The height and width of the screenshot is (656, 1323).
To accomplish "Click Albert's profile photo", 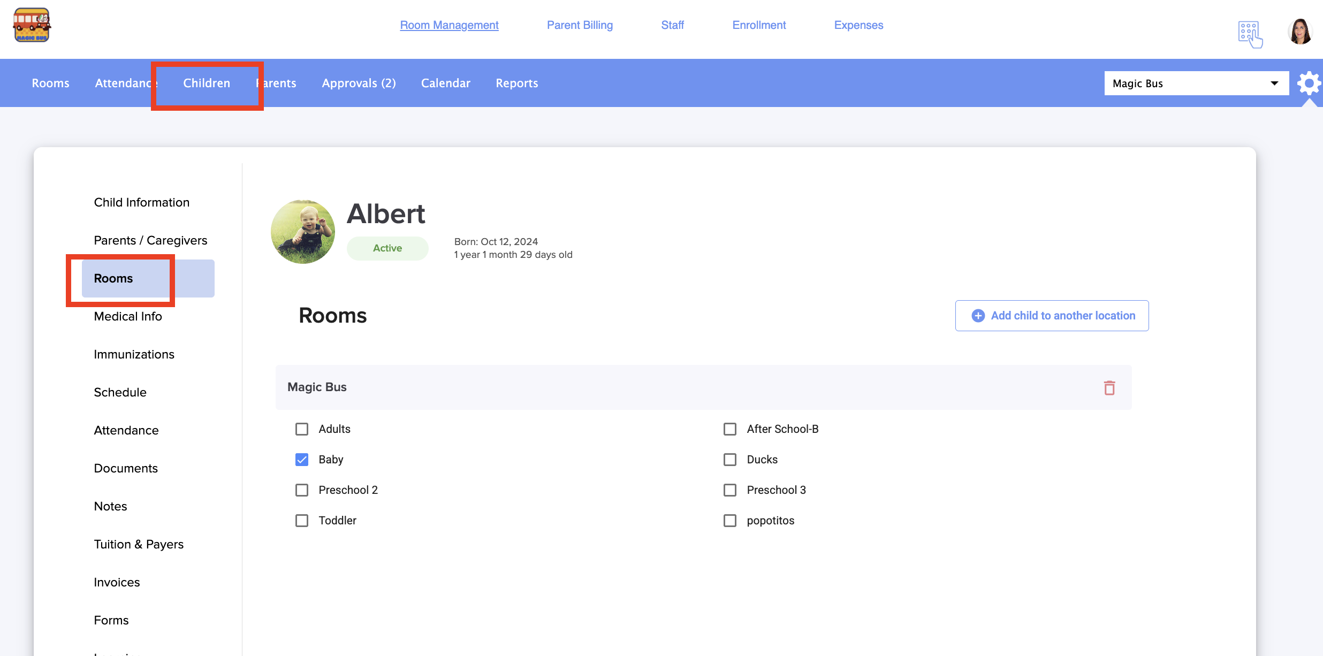I will click(303, 232).
